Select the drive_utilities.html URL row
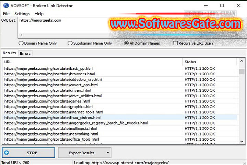This screenshot has width=247, height=165. point(120,96)
